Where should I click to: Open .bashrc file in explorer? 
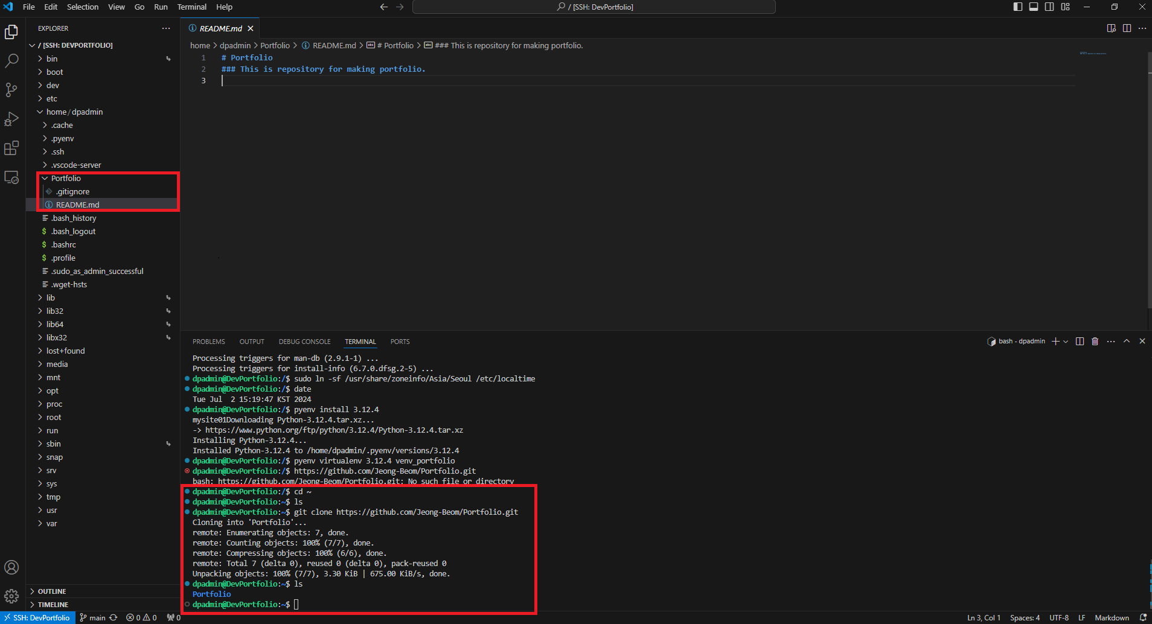(103, 244)
